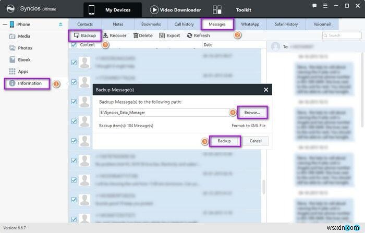Click the backup path input field
Image resolution: width=365 pixels, height=233 pixels.
(164, 113)
